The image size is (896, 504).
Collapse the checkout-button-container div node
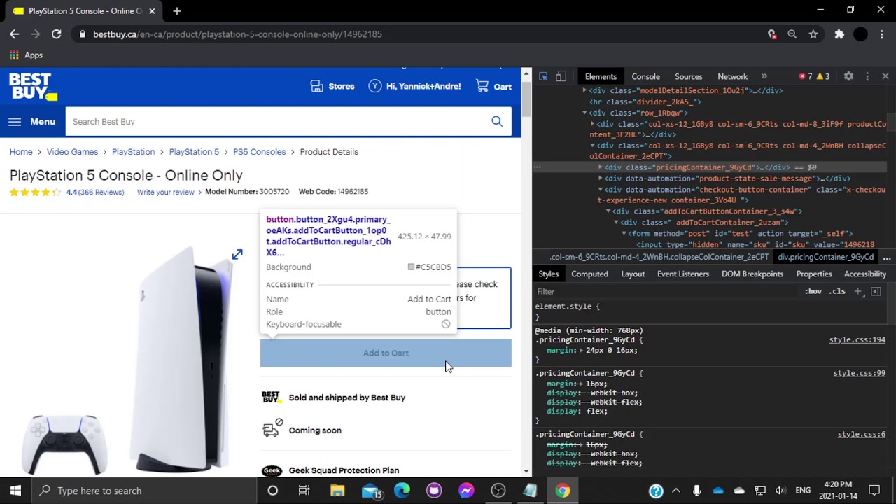[x=600, y=190]
